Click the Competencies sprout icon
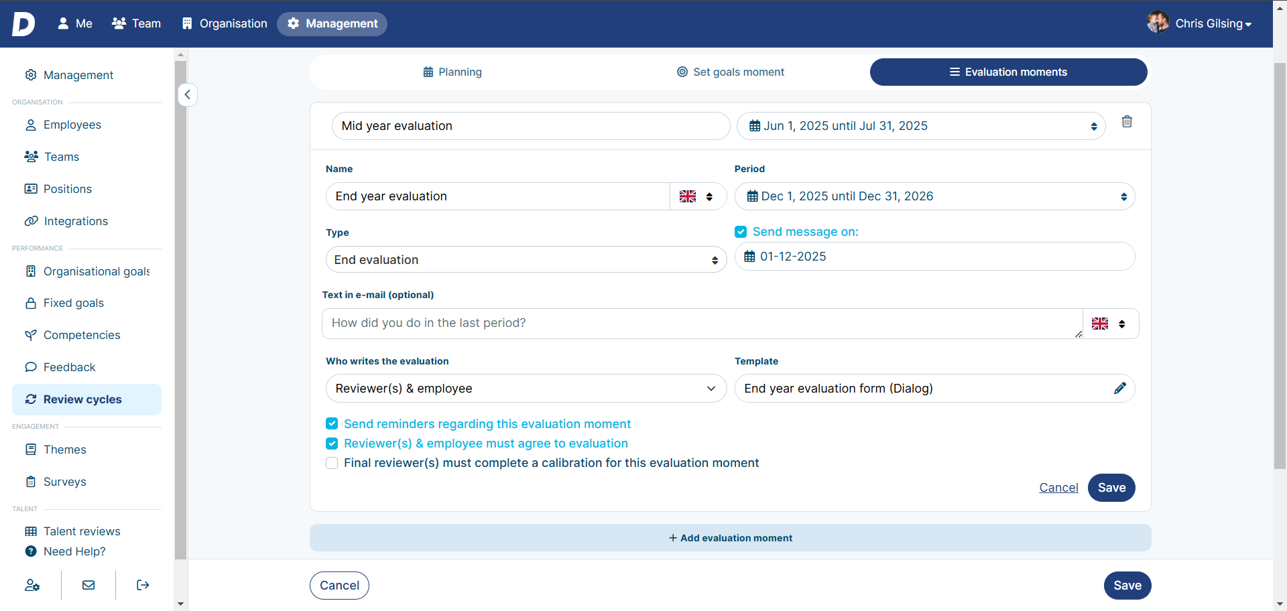Viewport: 1287px width, 611px height. click(31, 335)
